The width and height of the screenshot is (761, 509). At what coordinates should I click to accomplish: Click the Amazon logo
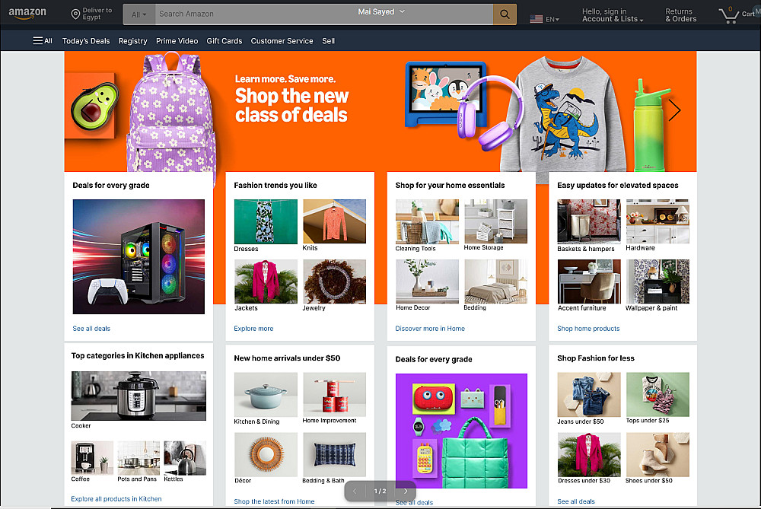pos(27,13)
